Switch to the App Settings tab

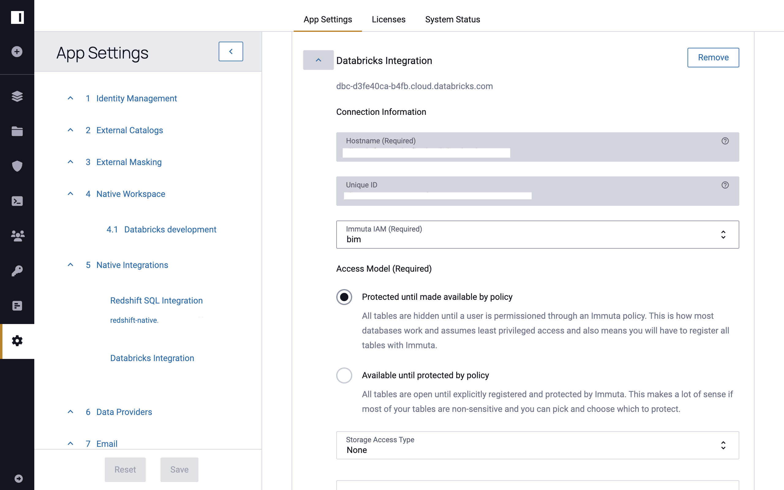[x=327, y=19]
